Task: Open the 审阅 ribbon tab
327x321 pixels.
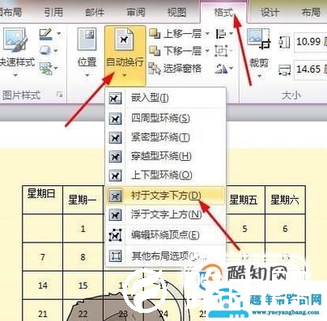Action: (136, 12)
